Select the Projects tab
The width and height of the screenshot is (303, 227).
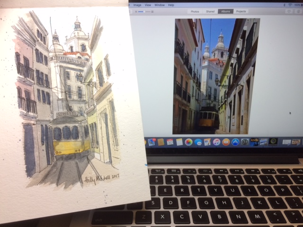point(241,11)
